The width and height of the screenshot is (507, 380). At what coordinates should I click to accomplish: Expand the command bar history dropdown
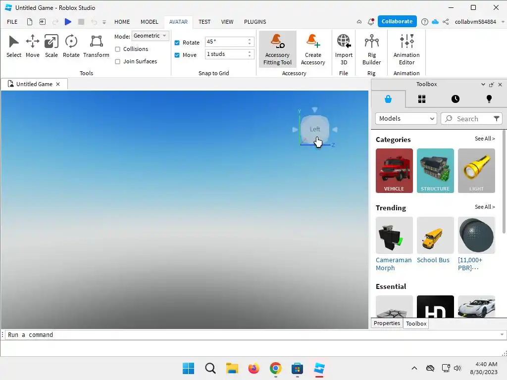click(x=502, y=335)
